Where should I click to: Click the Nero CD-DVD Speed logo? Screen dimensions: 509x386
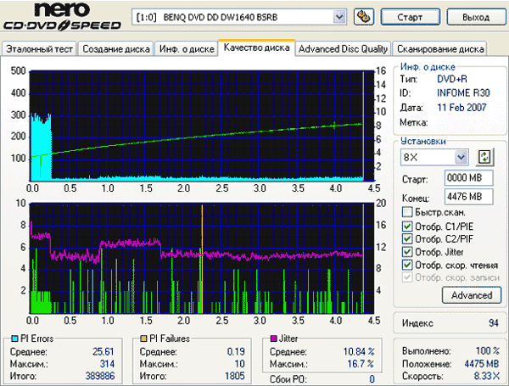click(62, 16)
